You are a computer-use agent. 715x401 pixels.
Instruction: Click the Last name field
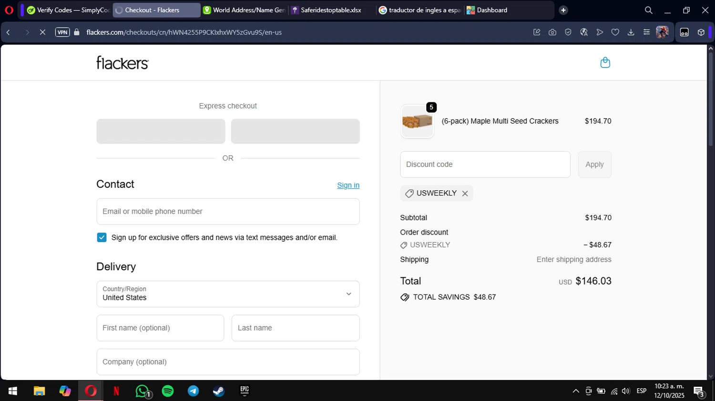click(296, 328)
